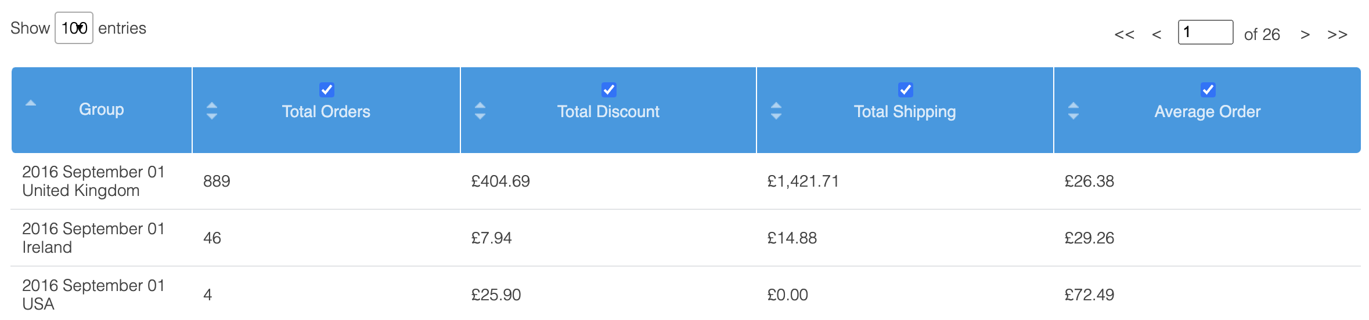The width and height of the screenshot is (1369, 320).
Task: Go to the next page (>)
Action: coord(1305,35)
